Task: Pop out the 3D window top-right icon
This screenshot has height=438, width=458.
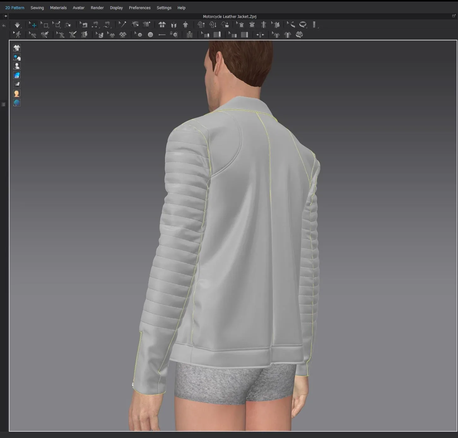Action: (454, 16)
